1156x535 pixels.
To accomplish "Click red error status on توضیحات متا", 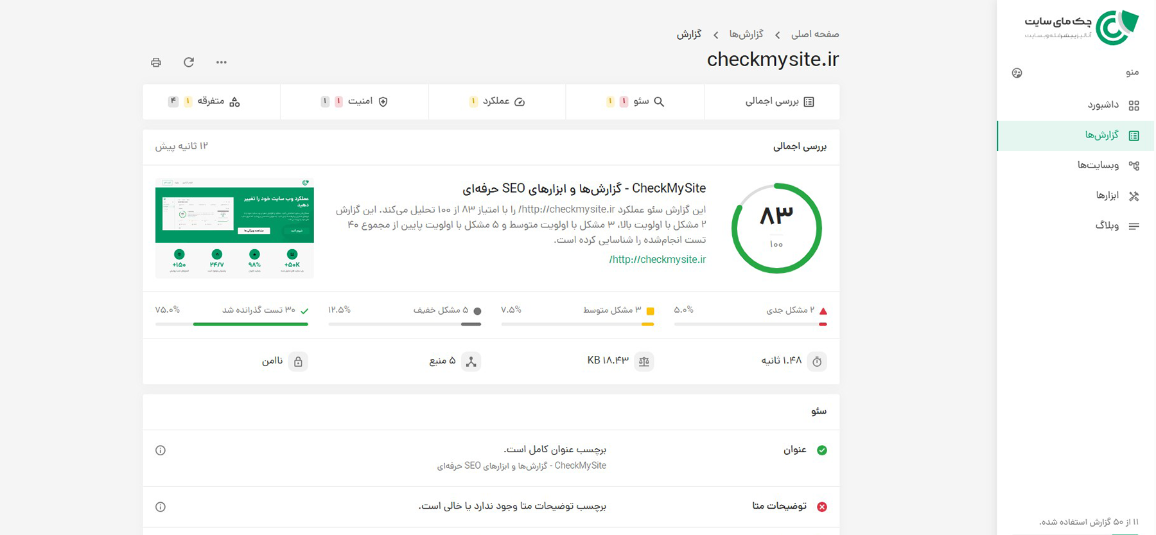I will point(822,507).
